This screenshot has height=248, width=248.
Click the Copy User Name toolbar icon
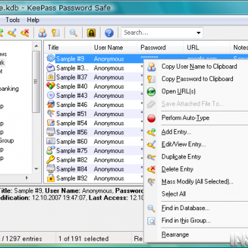42,33
